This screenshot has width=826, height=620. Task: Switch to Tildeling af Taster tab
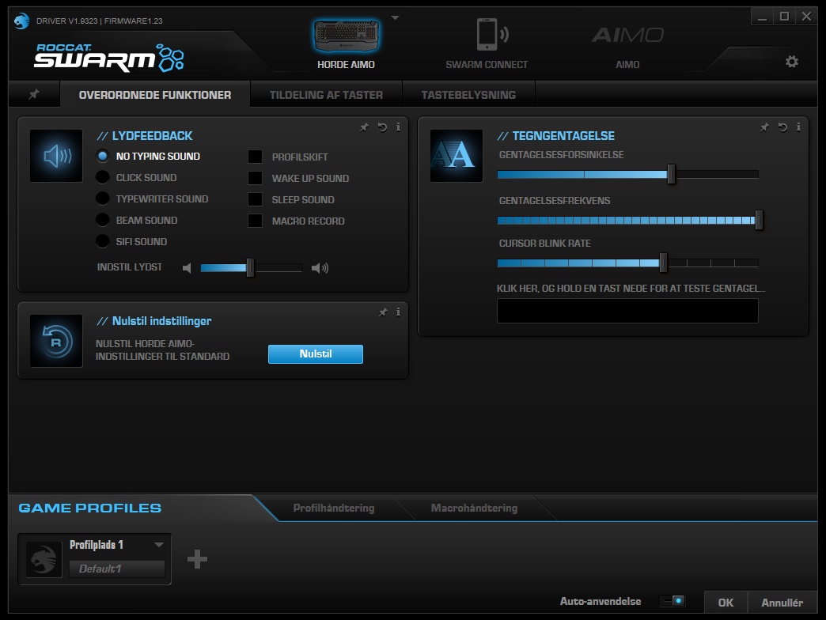(x=326, y=95)
